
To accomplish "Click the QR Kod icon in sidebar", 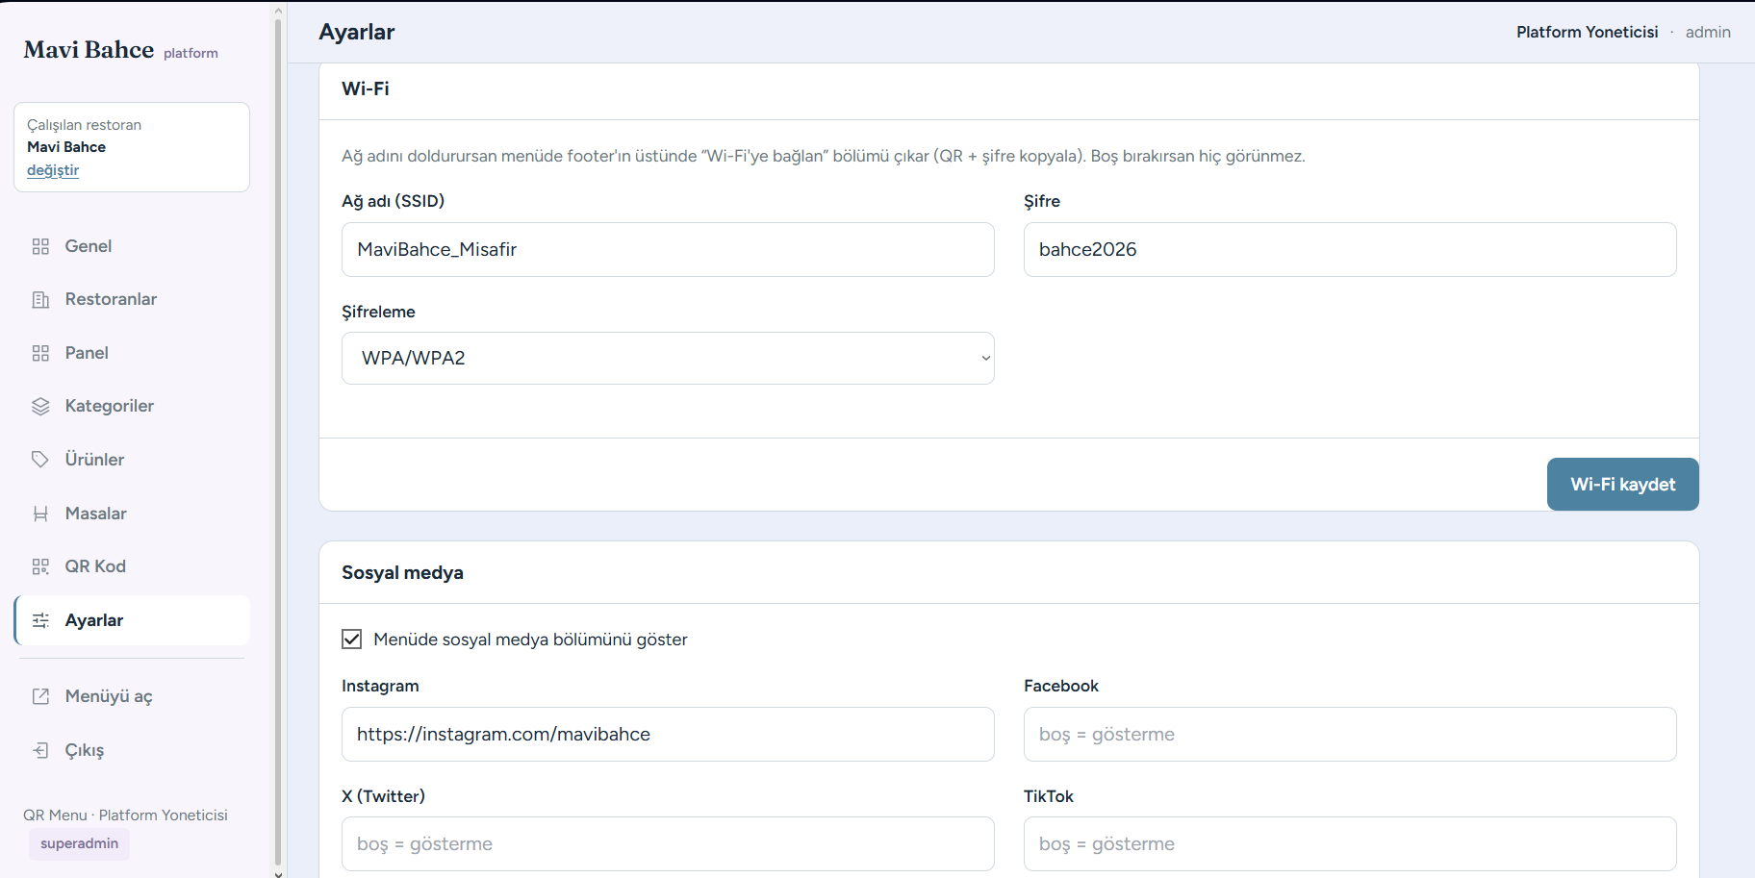I will click(40, 566).
